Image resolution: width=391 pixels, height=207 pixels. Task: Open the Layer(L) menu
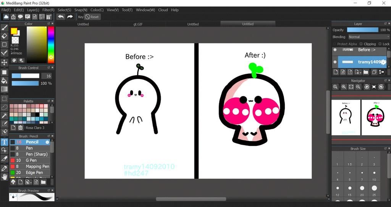(x=33, y=10)
